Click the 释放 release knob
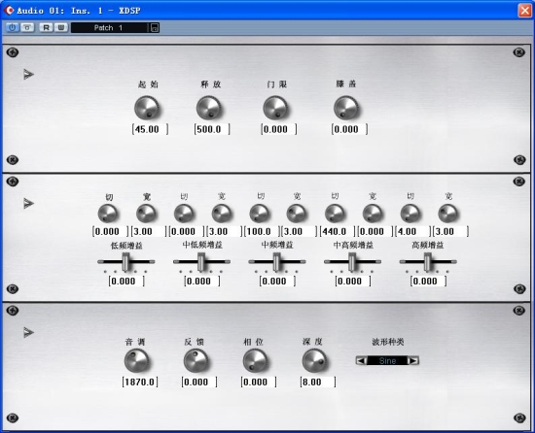The height and width of the screenshot is (433, 535). pos(209,109)
